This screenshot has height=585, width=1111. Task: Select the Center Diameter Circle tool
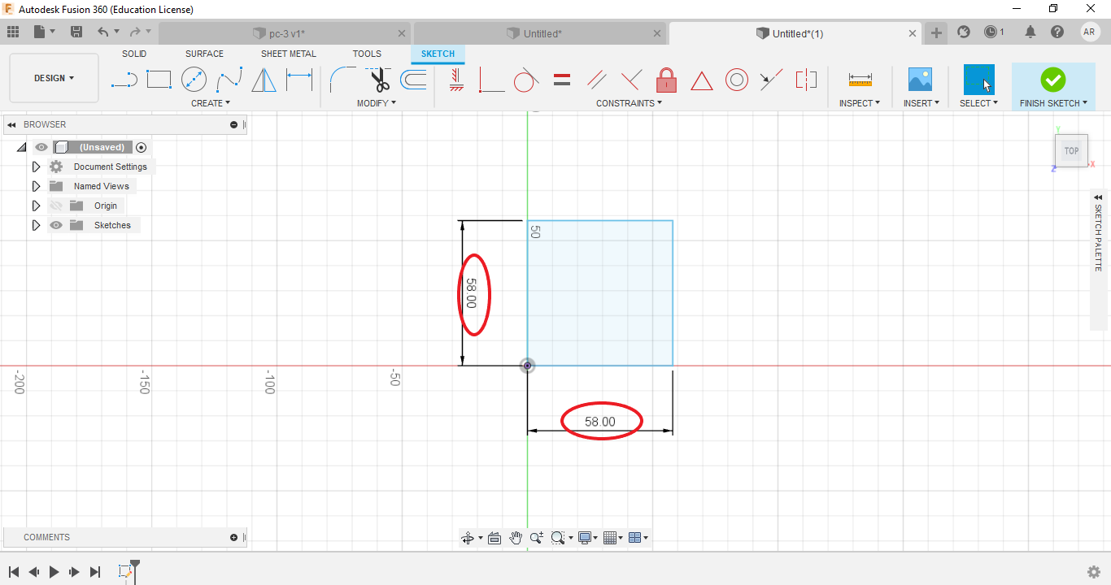pos(194,80)
